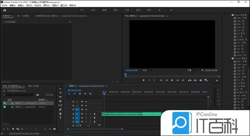
Task: Open the 媒体浏览器 panel tab
Action: click(33, 86)
